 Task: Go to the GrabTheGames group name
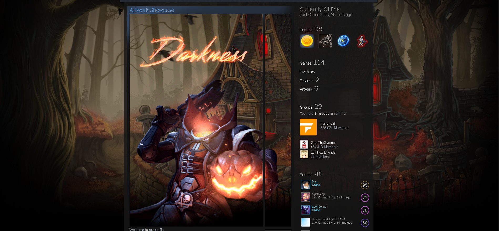[x=323, y=143]
